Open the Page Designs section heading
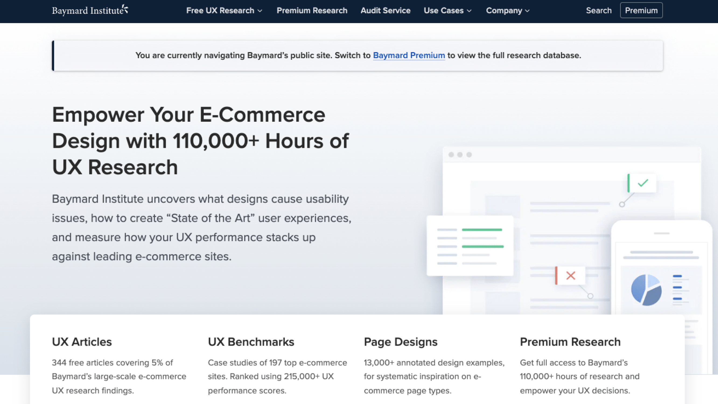The width and height of the screenshot is (718, 404). 401,342
